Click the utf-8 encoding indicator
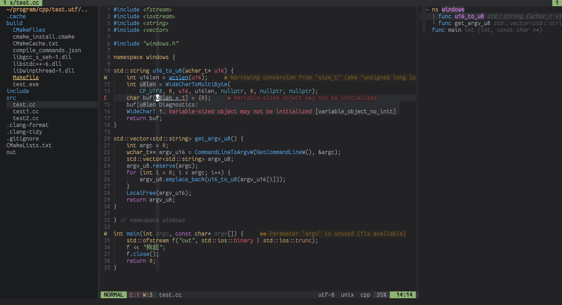This screenshot has width=562, height=305. click(326, 295)
